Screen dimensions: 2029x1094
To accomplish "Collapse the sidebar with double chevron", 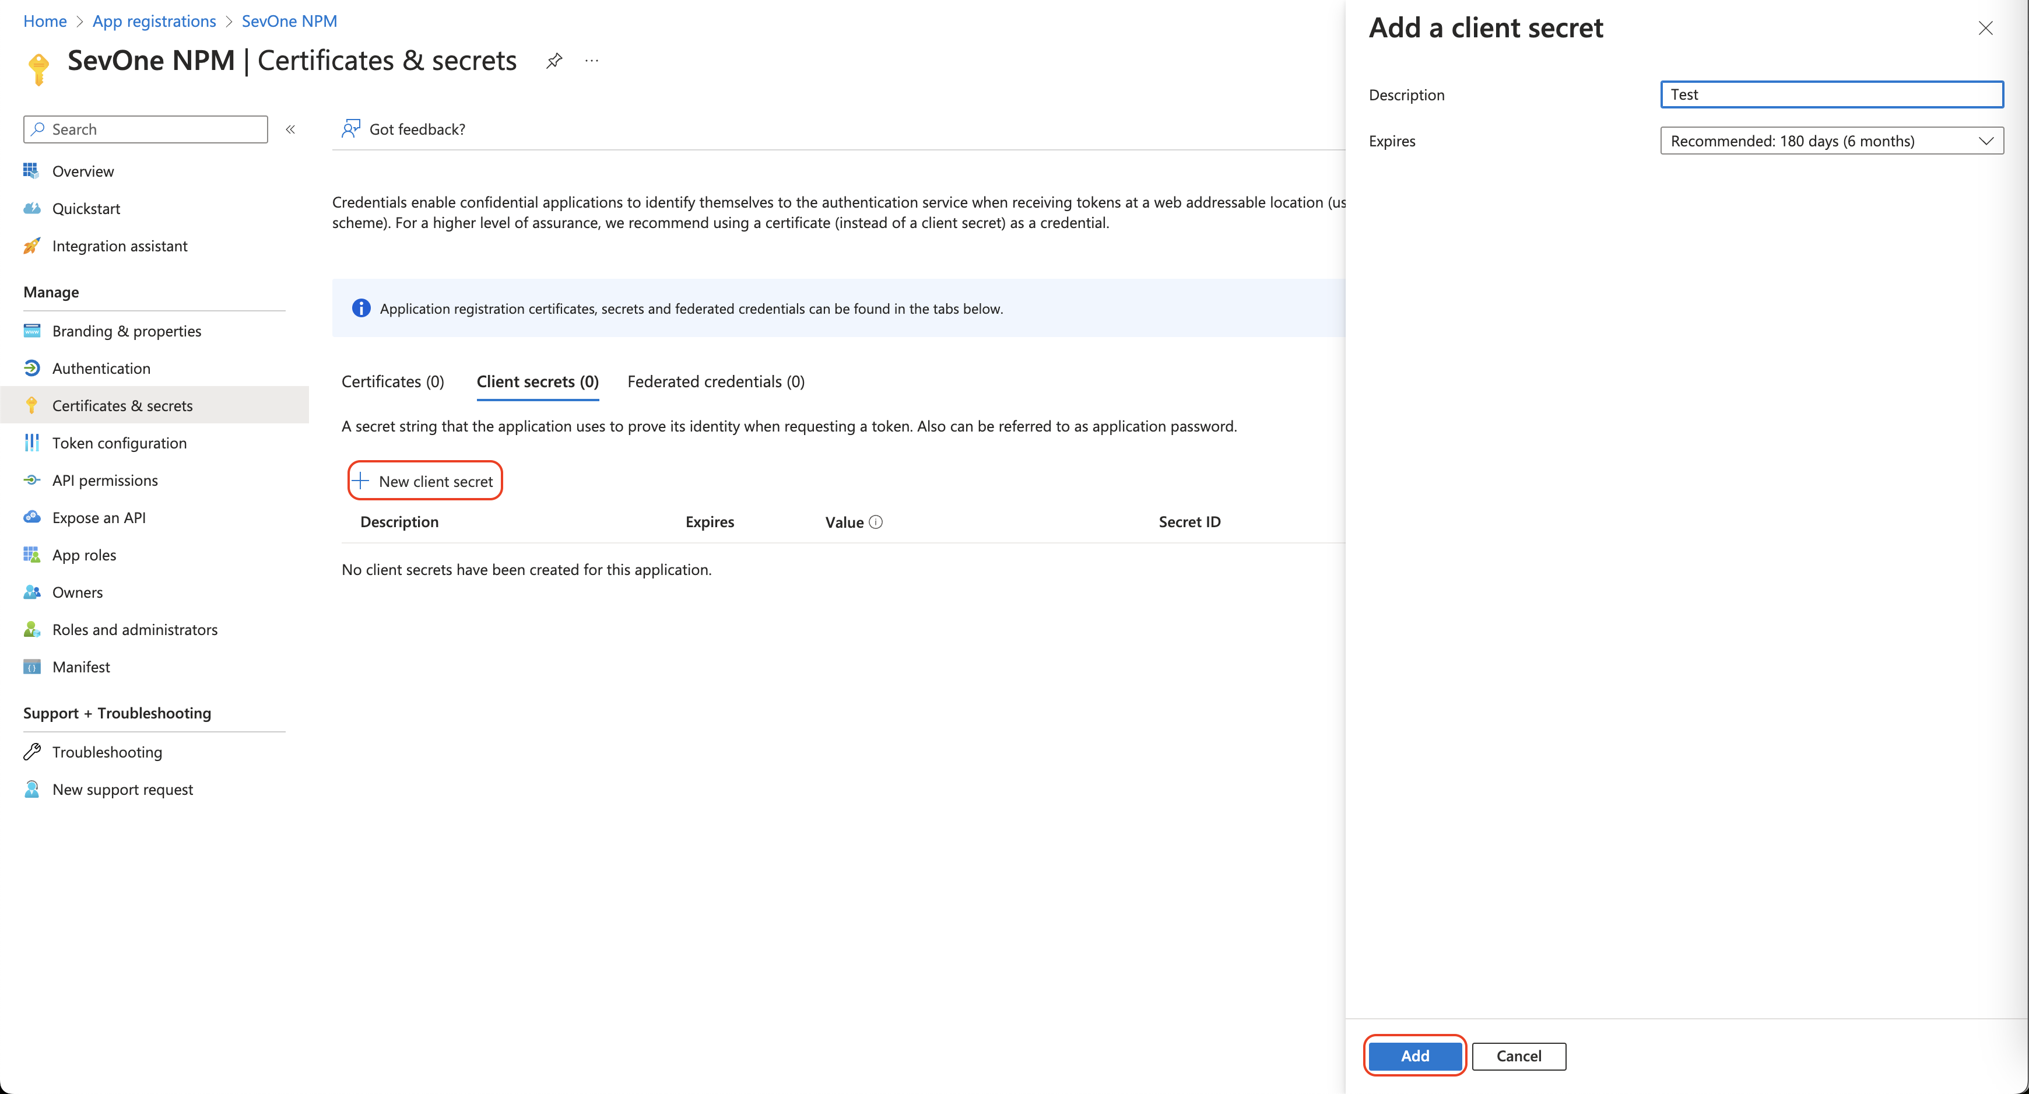I will tap(290, 129).
